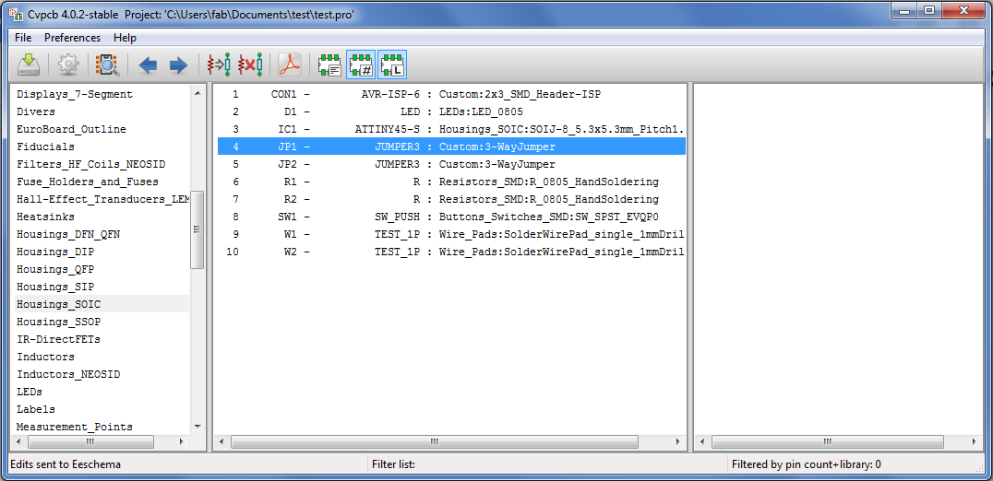Click footprint pane horizontal scroll right arrow
The height and width of the screenshot is (481, 993).
point(974,441)
